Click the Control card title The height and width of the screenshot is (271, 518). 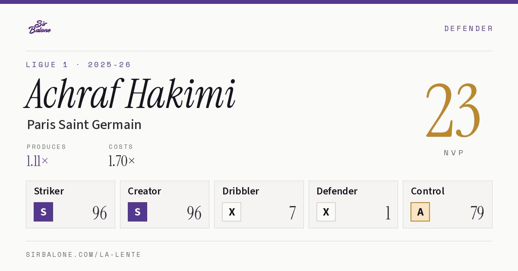click(428, 191)
